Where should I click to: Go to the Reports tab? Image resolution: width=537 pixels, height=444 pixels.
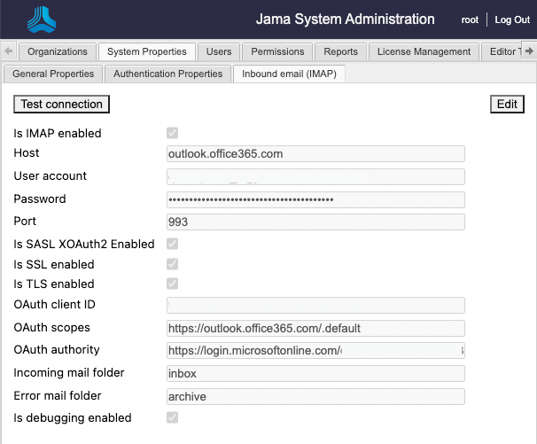(341, 51)
